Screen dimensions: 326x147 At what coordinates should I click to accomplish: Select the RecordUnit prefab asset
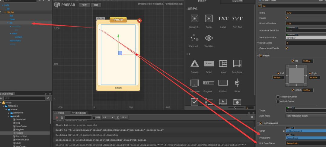[21, 136]
